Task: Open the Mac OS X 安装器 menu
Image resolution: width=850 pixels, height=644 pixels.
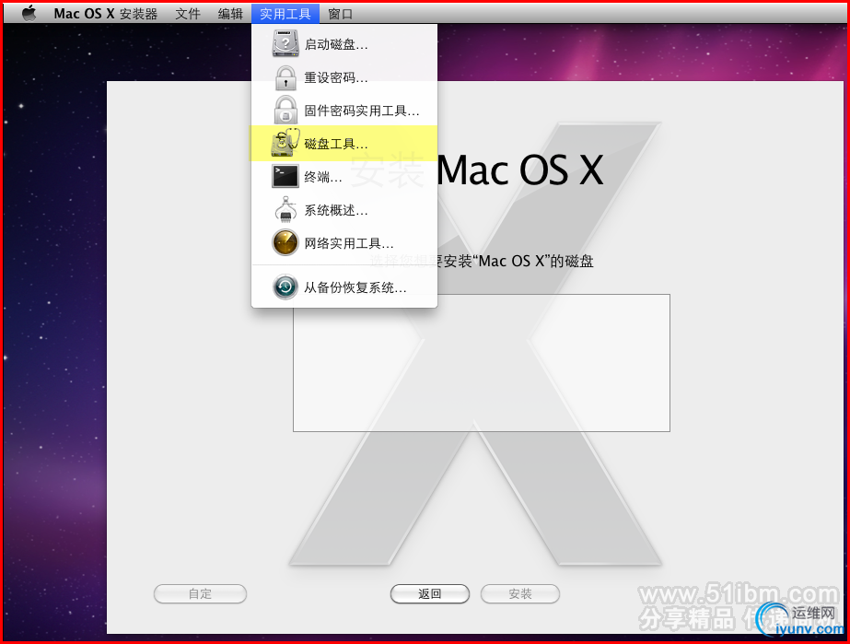Action: pos(106,14)
